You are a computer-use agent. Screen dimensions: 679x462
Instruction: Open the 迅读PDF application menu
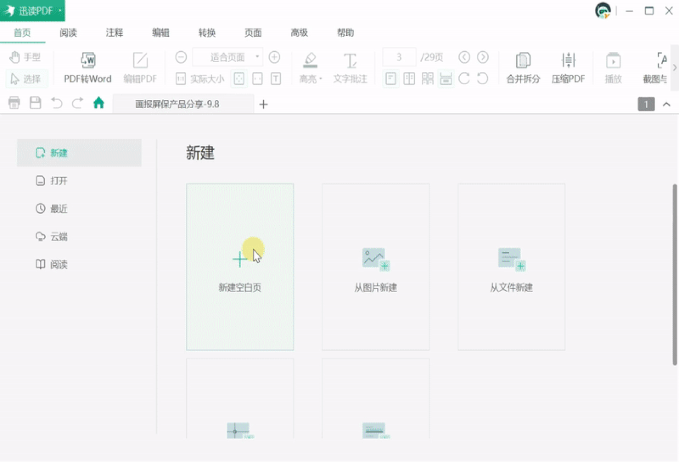click(x=33, y=10)
